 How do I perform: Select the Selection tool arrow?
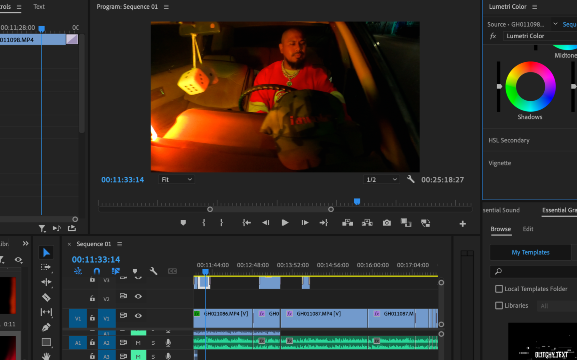(x=46, y=253)
